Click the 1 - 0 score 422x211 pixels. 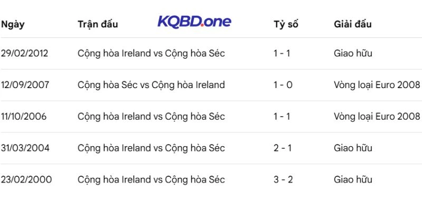[283, 85]
